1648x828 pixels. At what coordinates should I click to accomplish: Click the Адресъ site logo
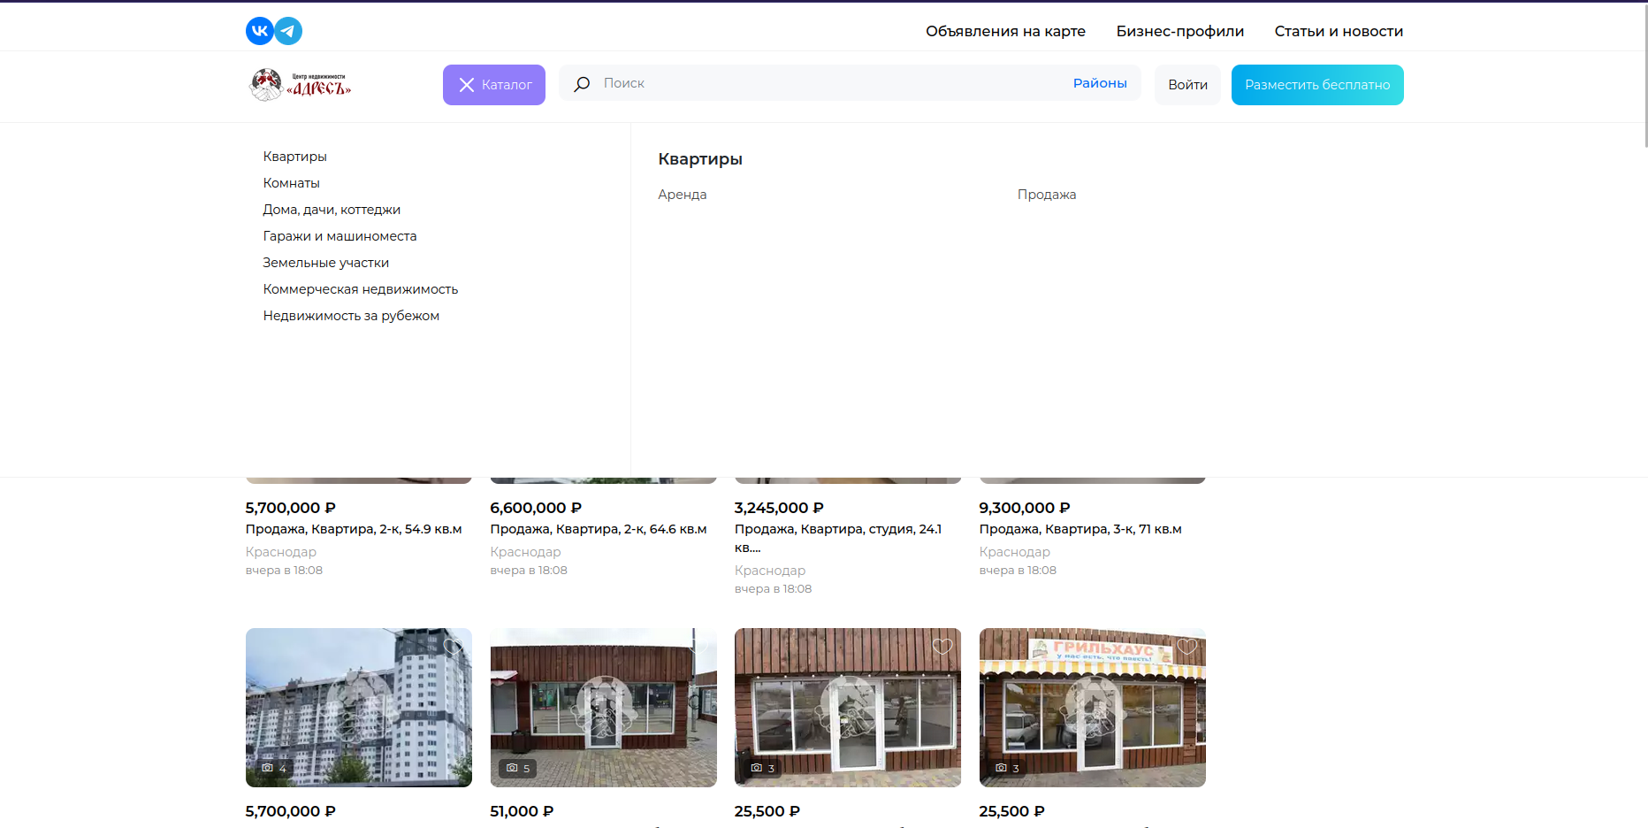point(301,85)
